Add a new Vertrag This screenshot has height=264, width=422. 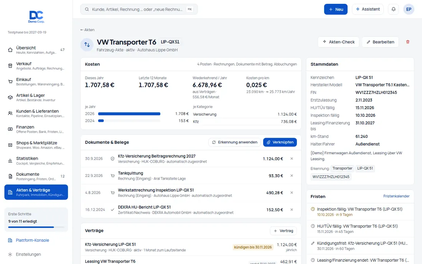coord(284,231)
